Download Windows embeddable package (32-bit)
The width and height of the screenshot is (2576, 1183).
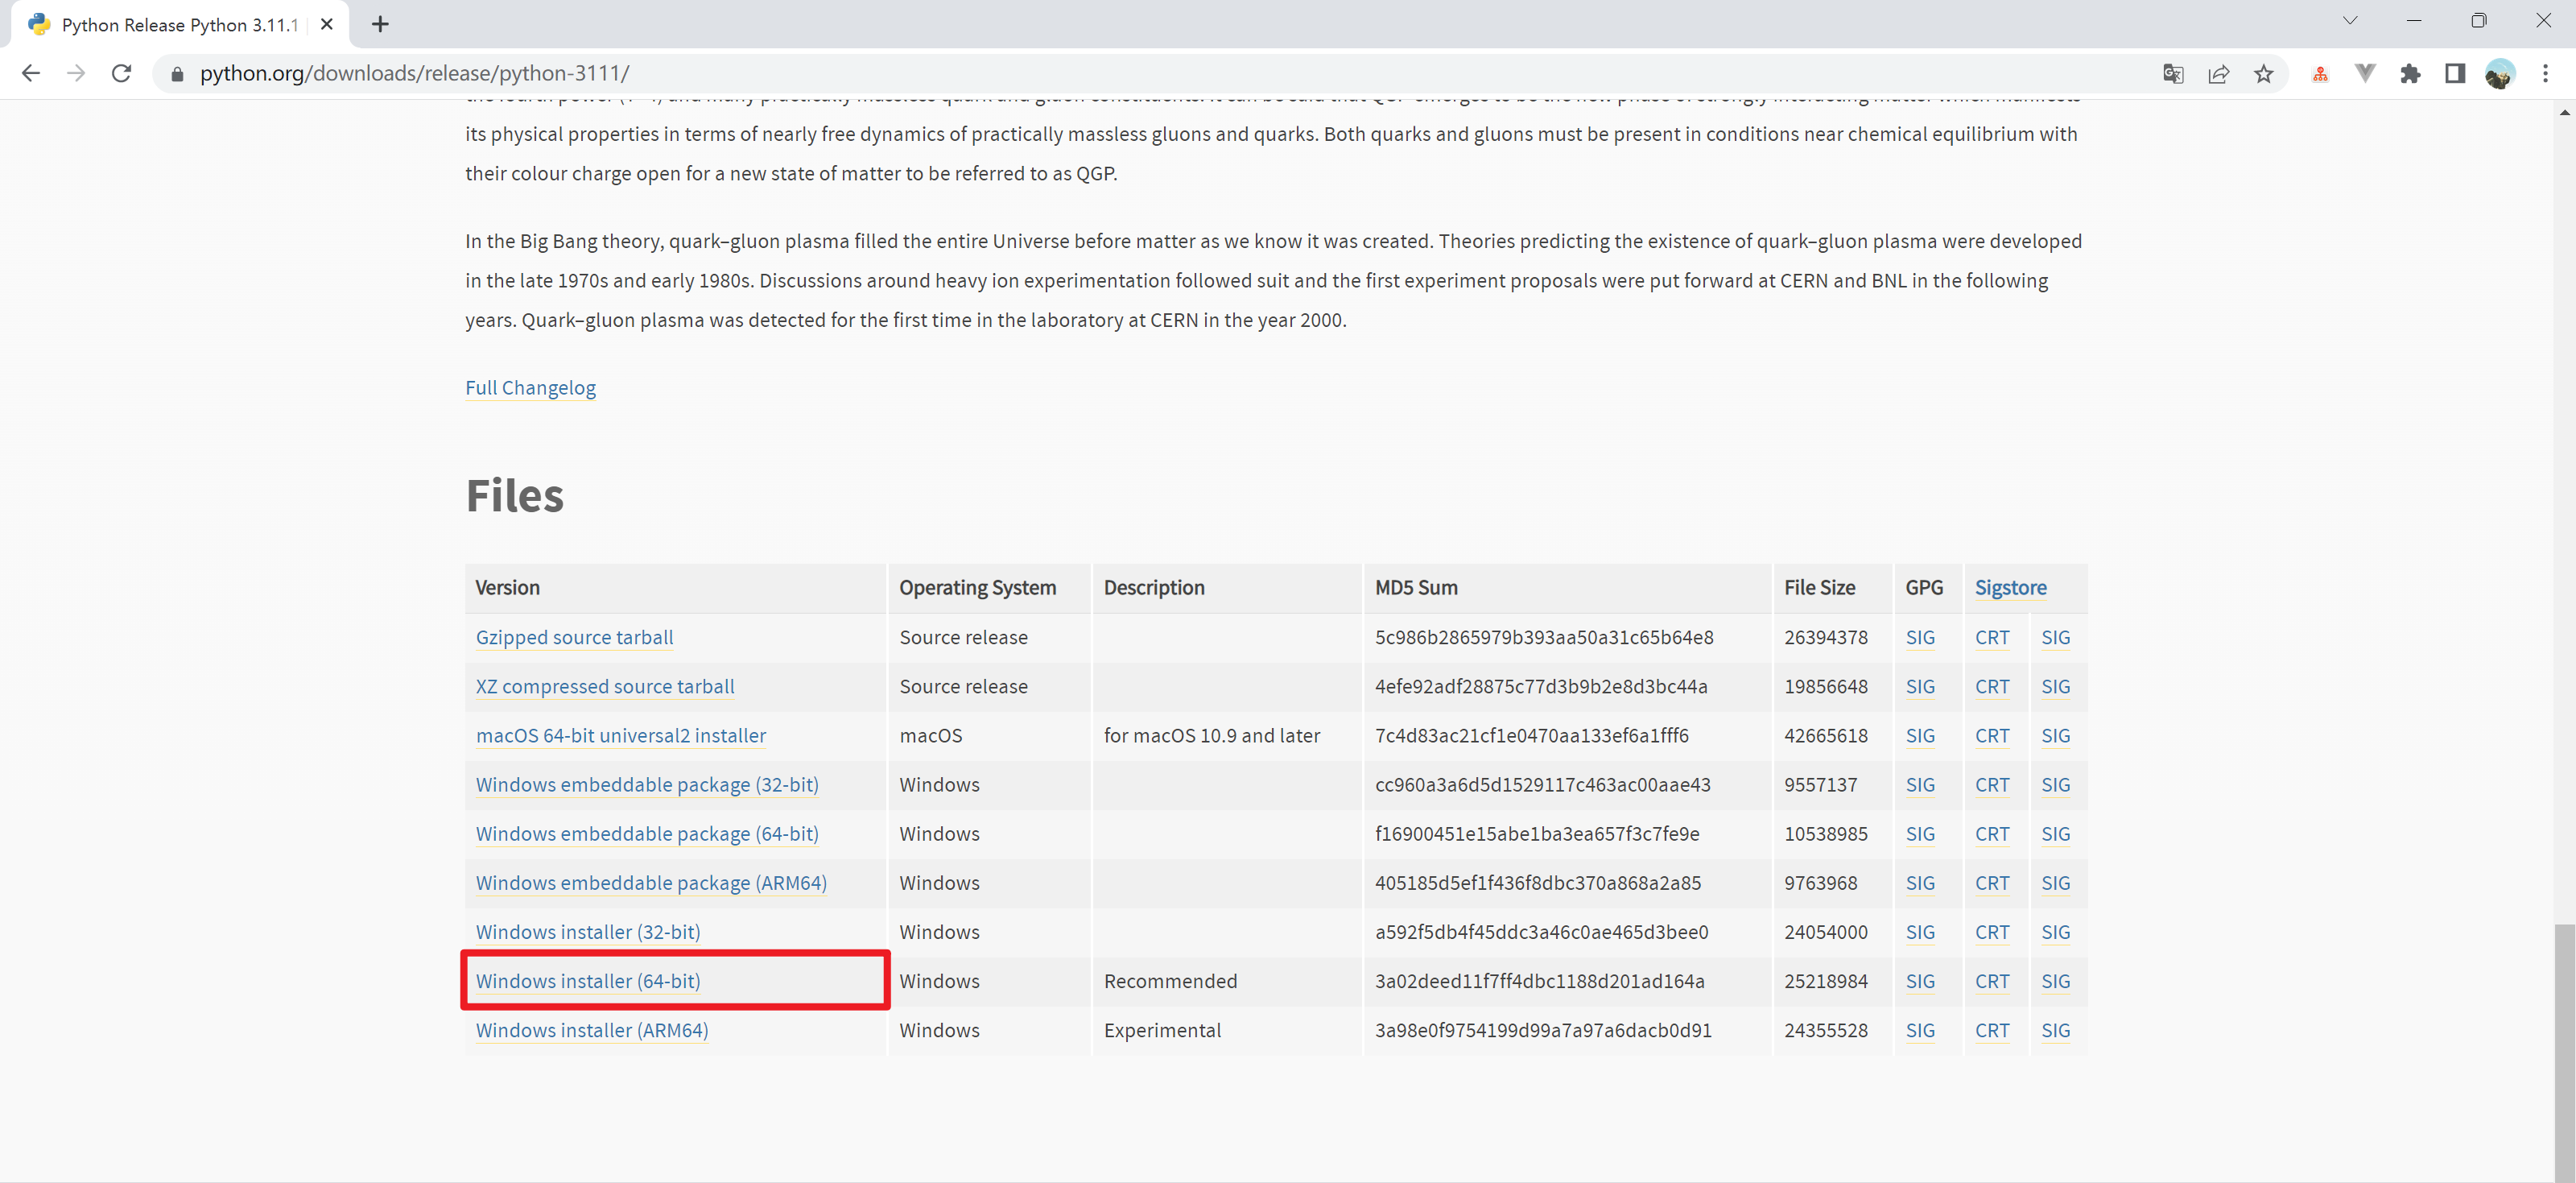coord(647,785)
